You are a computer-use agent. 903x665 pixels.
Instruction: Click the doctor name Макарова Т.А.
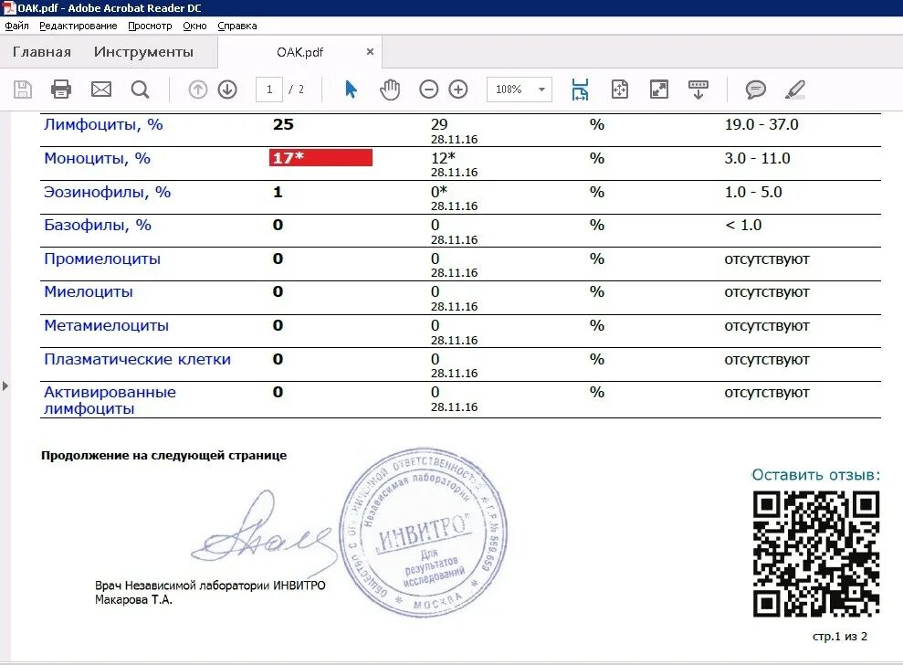point(134,600)
